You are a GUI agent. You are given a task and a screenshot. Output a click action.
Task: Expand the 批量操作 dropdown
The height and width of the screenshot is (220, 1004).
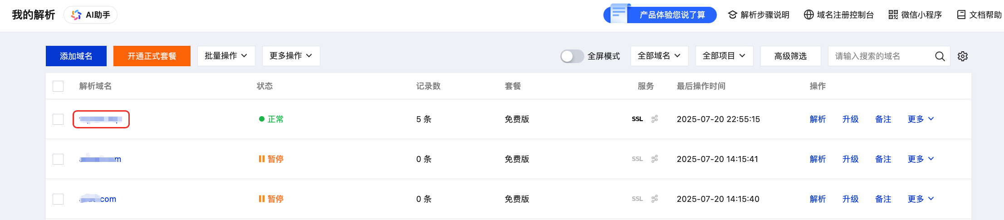pyautogui.click(x=226, y=56)
